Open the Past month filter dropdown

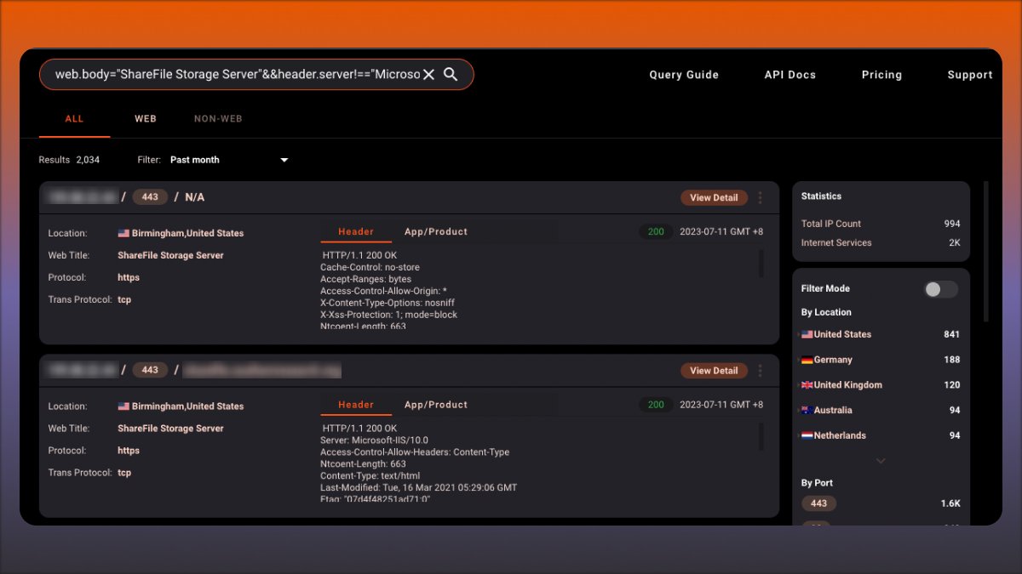tap(229, 160)
